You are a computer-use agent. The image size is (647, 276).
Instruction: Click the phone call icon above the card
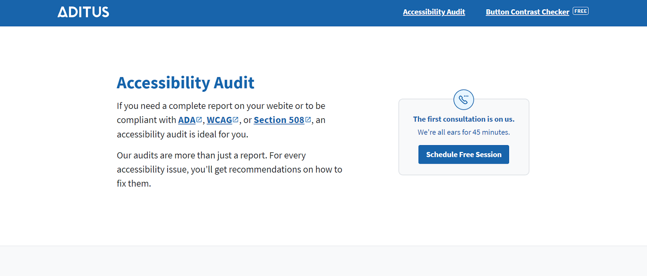pyautogui.click(x=463, y=99)
